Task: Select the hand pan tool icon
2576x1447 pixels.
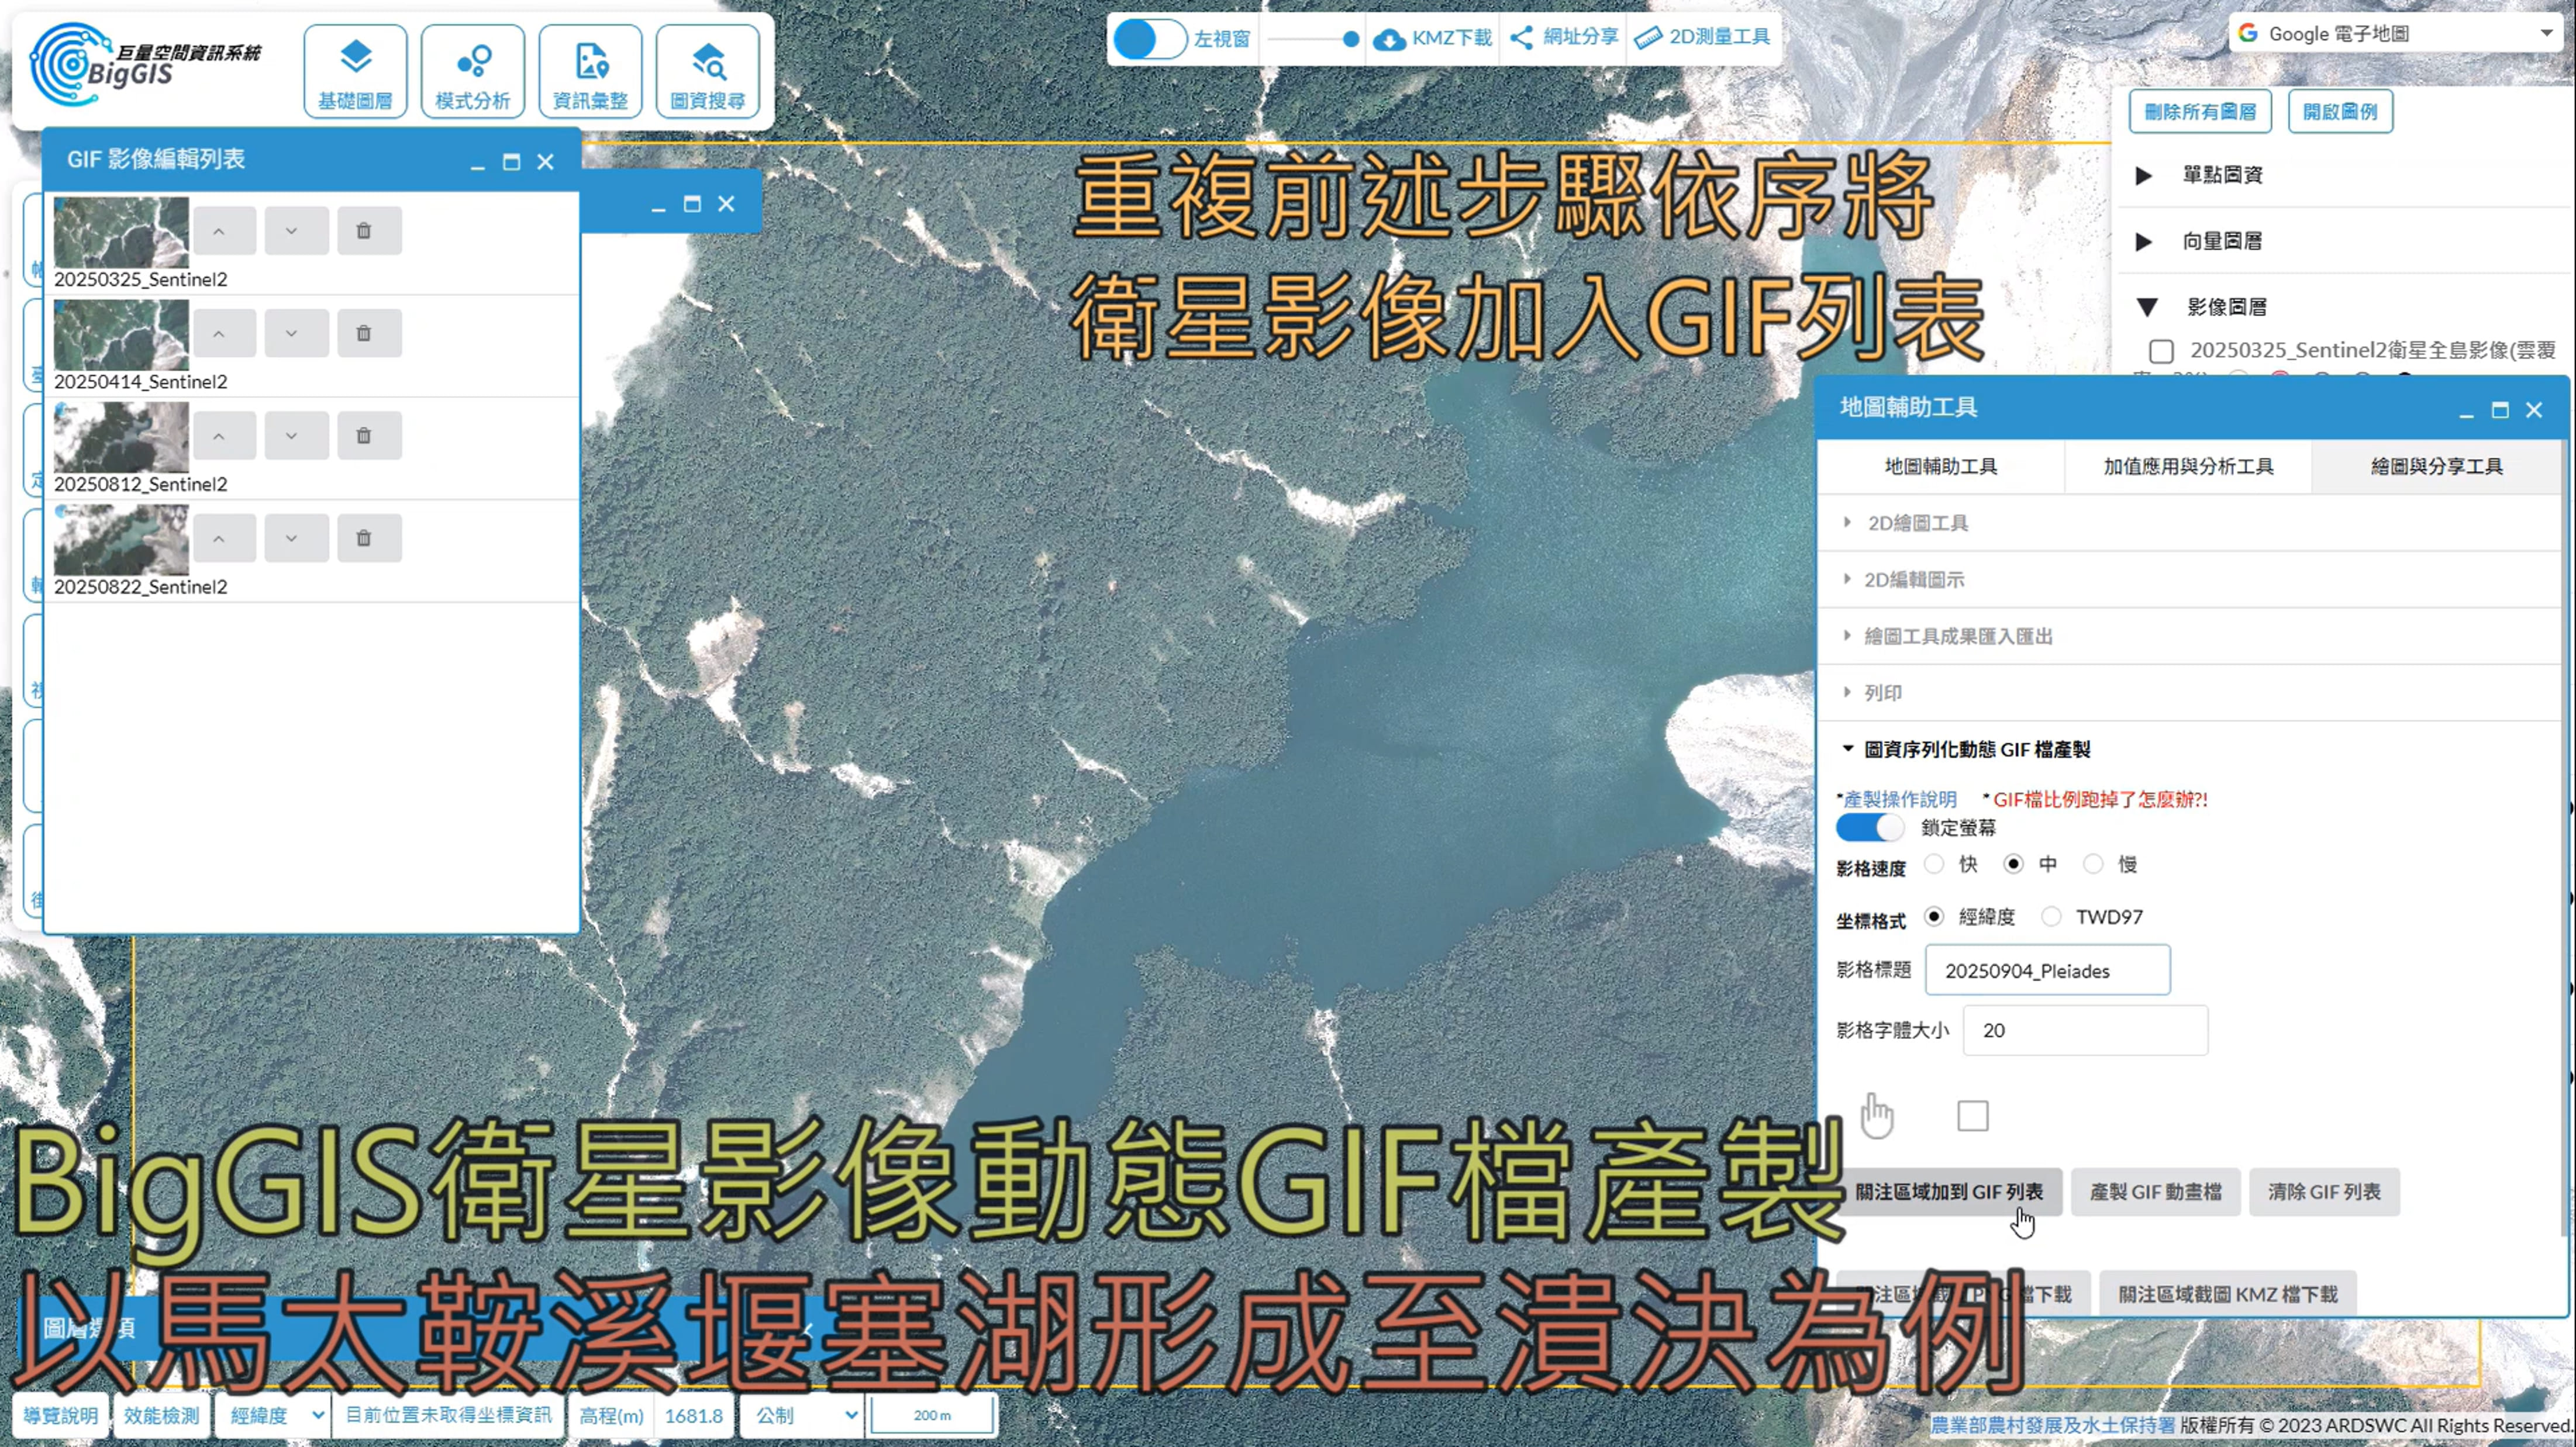Action: tap(1877, 1115)
